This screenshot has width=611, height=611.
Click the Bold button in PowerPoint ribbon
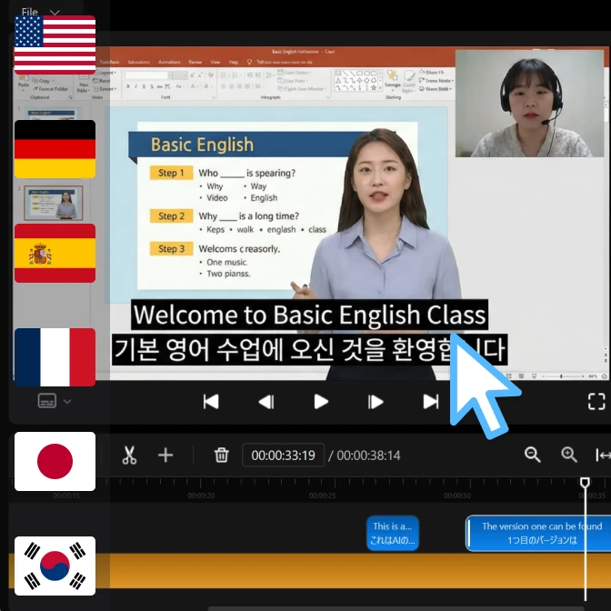pyautogui.click(x=128, y=86)
